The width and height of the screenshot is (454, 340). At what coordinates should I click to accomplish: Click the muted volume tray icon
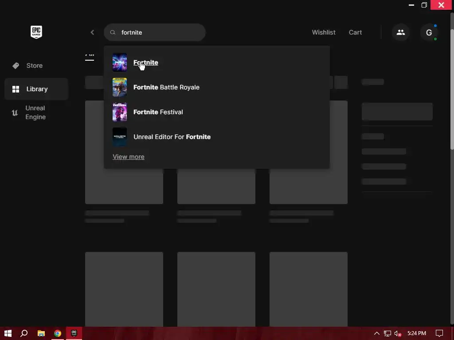[x=398, y=334]
